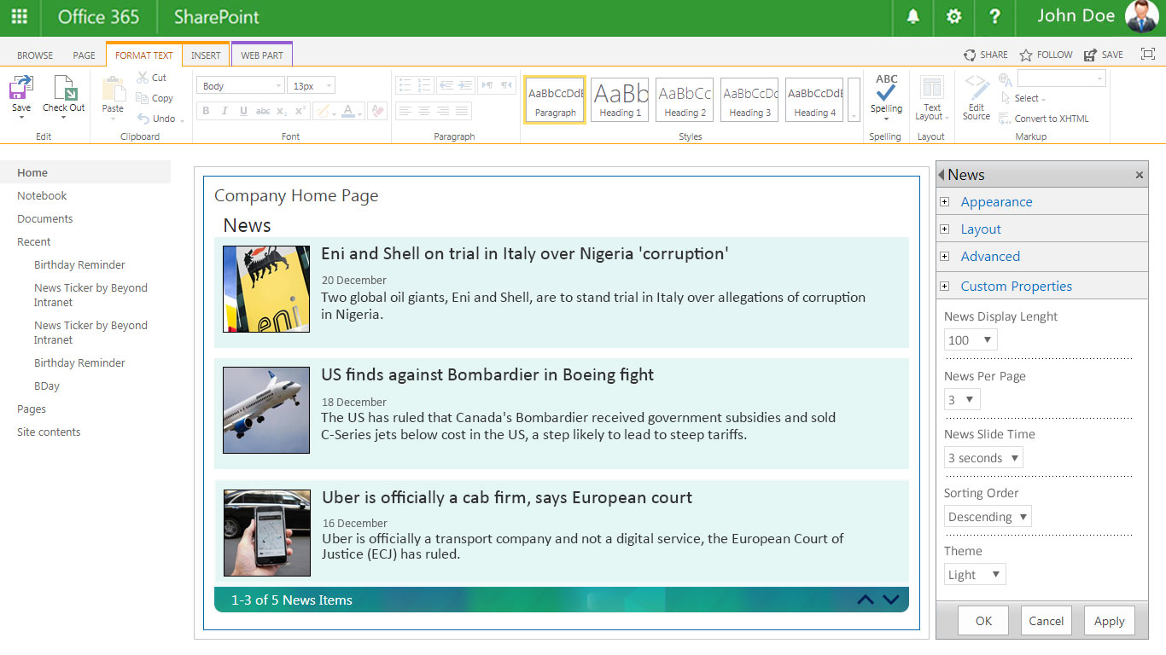Click the next news down arrow
Image resolution: width=1166 pixels, height=655 pixels.
click(891, 600)
